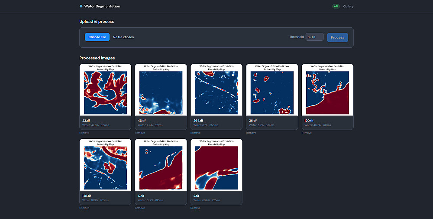Remove the 17.tif image
The image size is (433, 219).
140,208
